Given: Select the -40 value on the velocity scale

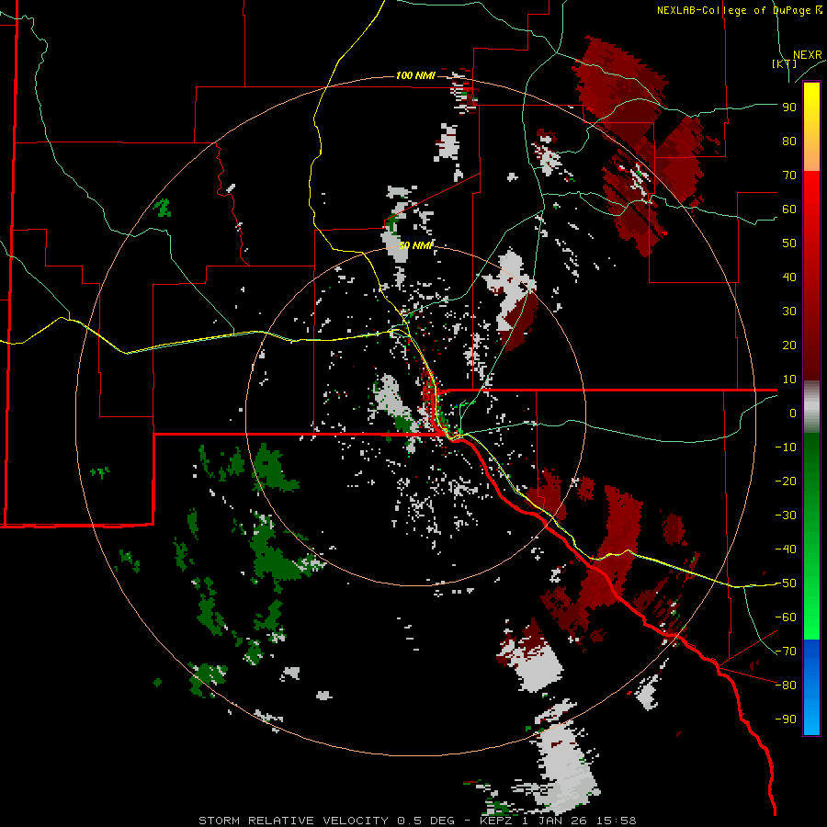Looking at the screenshot, I should click(x=786, y=549).
